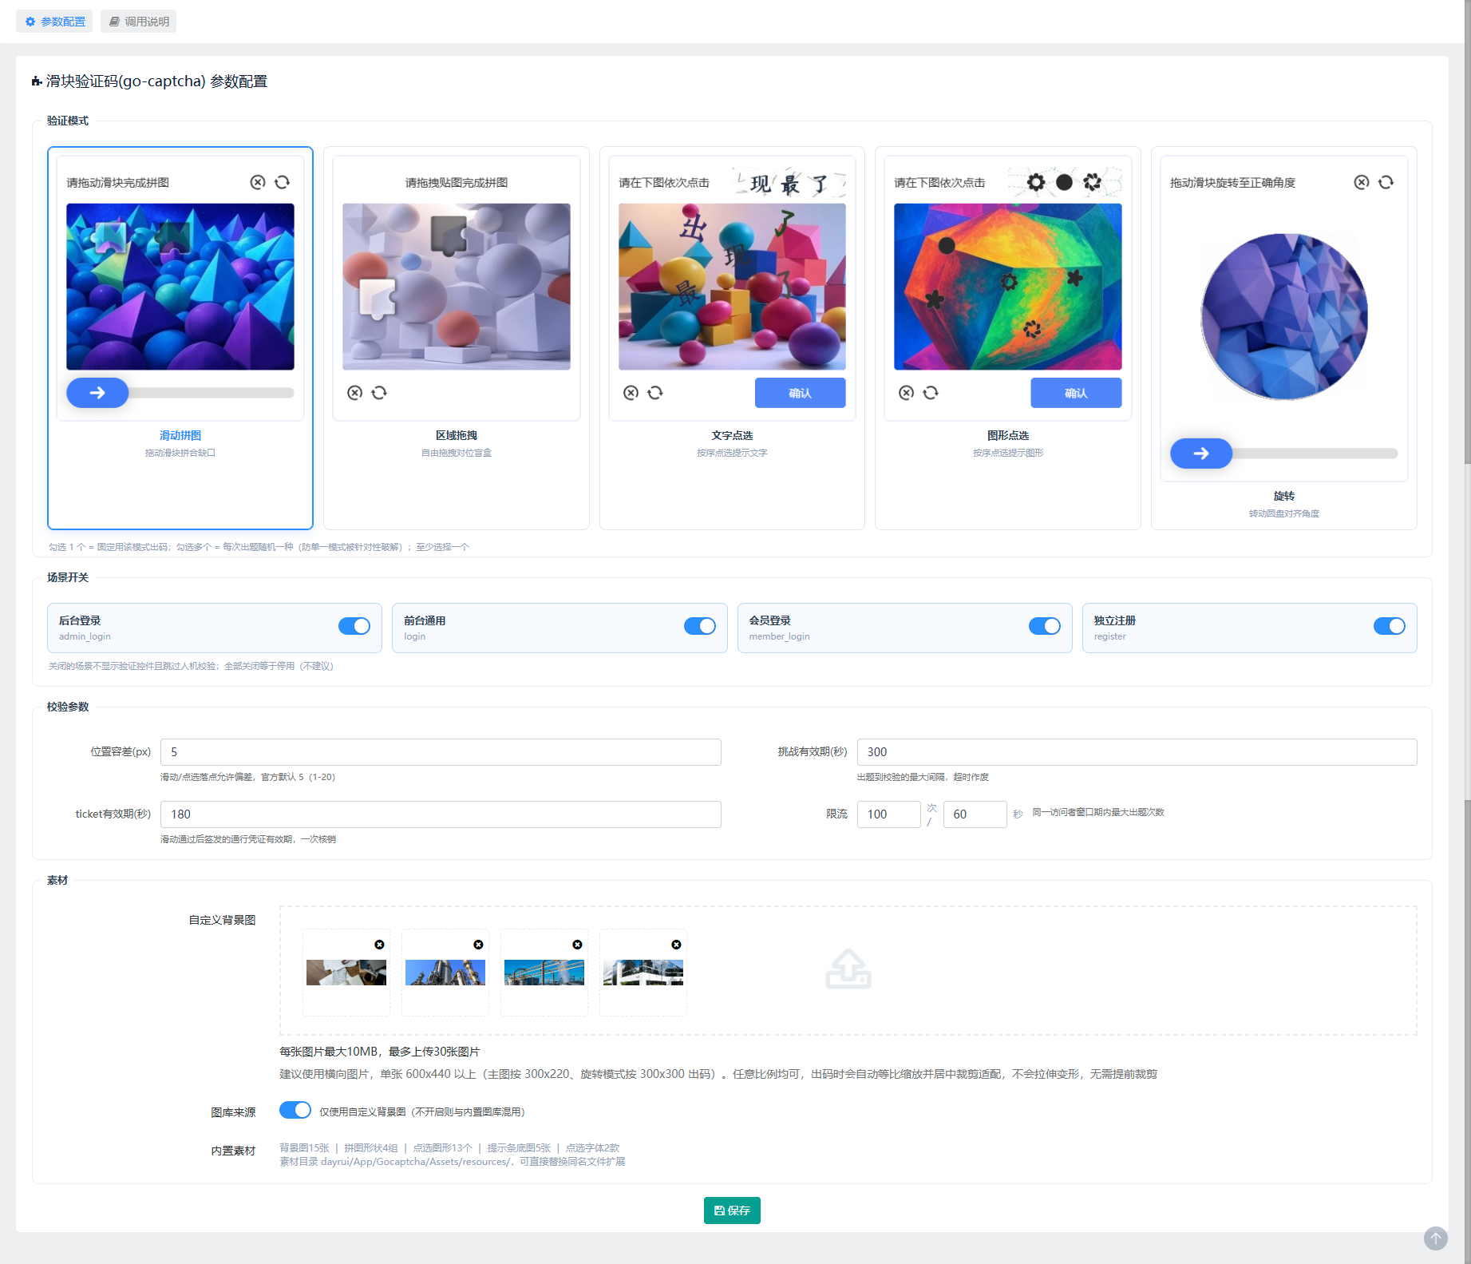Click the back-to-top arrow icon
Screen dimensions: 1471x1264
1435,1238
